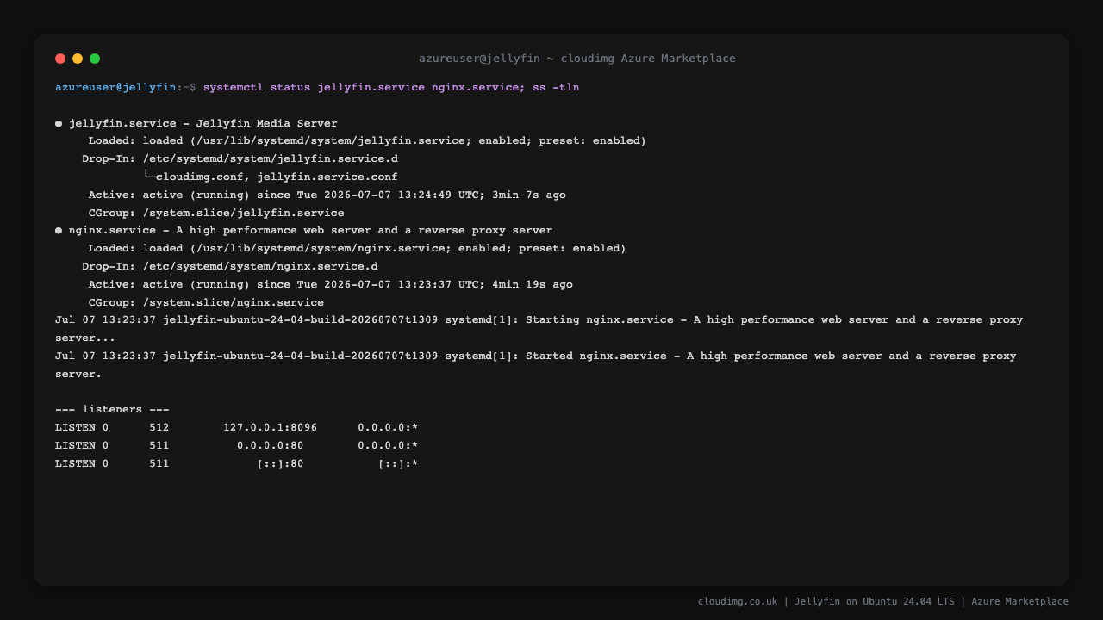The width and height of the screenshot is (1103, 620).
Task: Click the status bullet beside jellyfin.service
Action: pos(59,123)
